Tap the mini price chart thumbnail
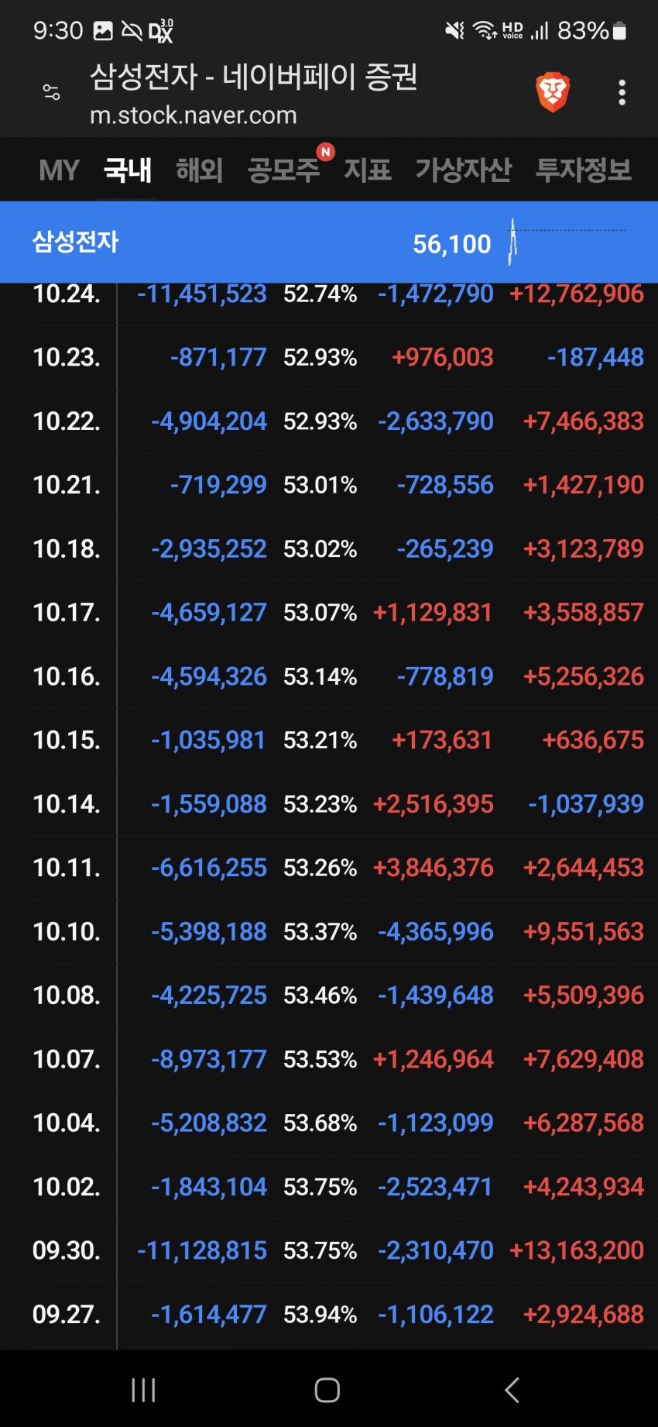Viewport: 658px width, 1427px height. click(x=567, y=242)
